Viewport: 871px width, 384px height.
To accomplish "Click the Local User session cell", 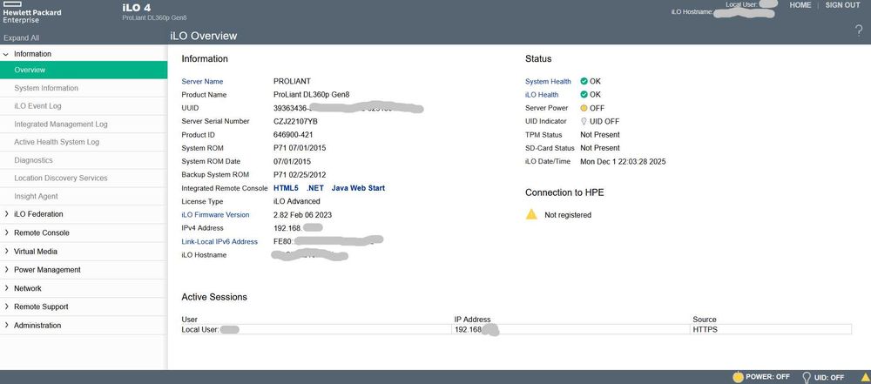I will tap(317, 329).
